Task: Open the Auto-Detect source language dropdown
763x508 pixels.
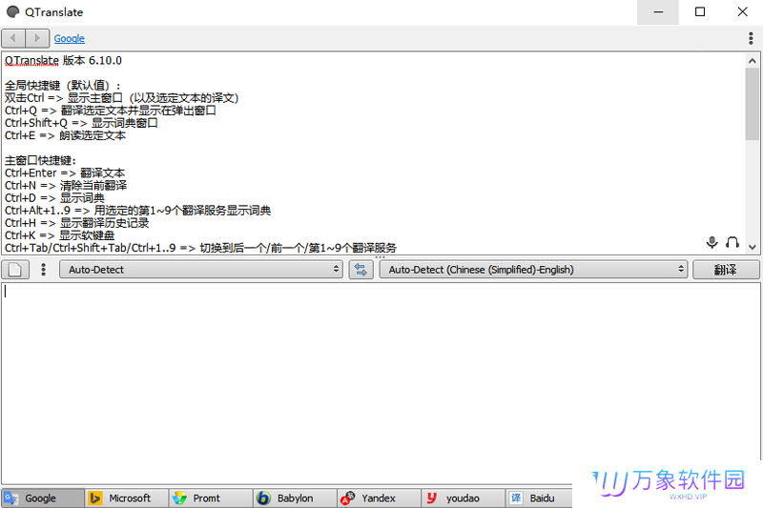Action: coord(201,270)
